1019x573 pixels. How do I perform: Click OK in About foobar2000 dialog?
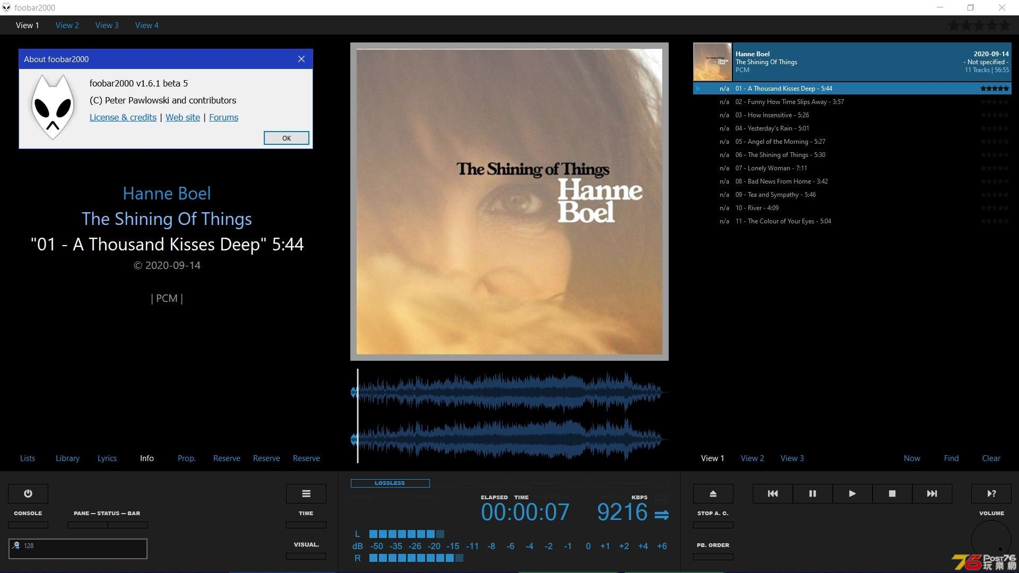pos(287,138)
